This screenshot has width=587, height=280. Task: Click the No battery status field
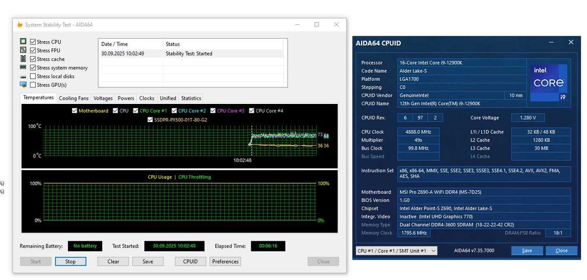(85, 246)
